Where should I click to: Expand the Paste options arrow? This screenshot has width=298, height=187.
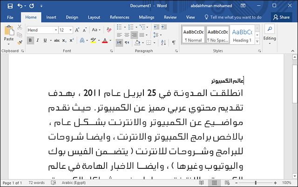[x=9, y=44]
